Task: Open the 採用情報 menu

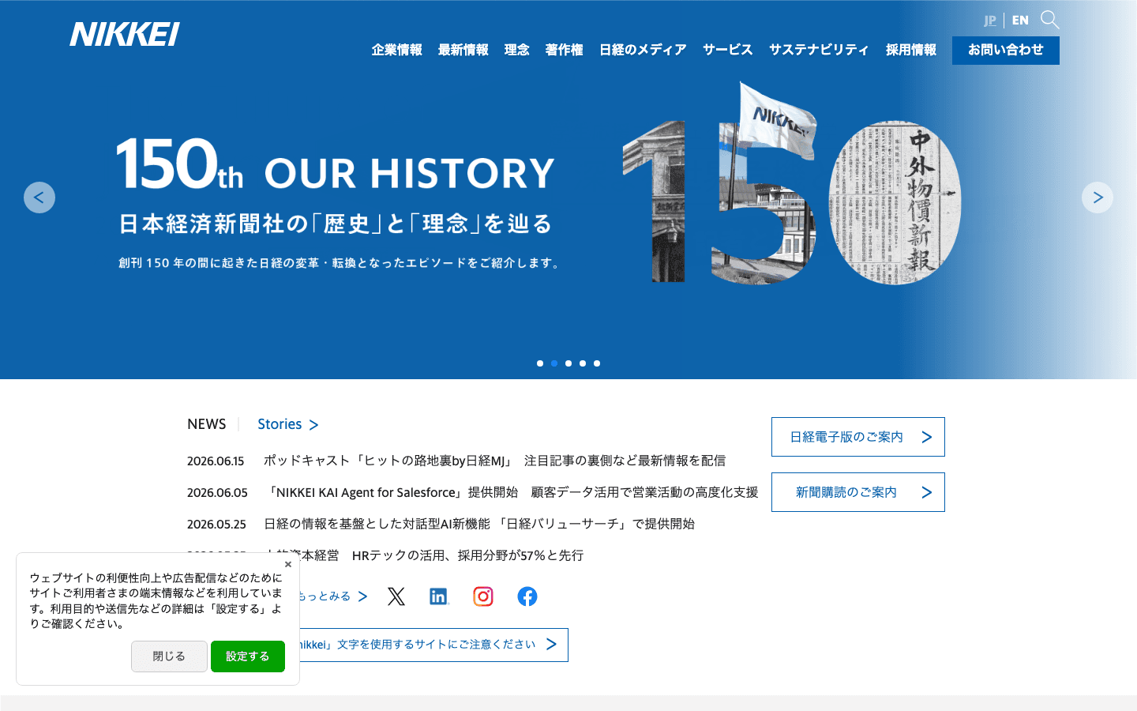Action: click(911, 50)
